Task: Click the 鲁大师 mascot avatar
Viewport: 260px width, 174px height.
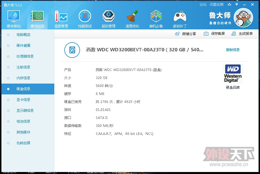Action: point(243,18)
